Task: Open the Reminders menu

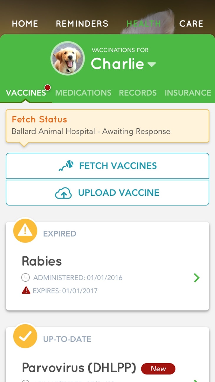Action: [82, 24]
